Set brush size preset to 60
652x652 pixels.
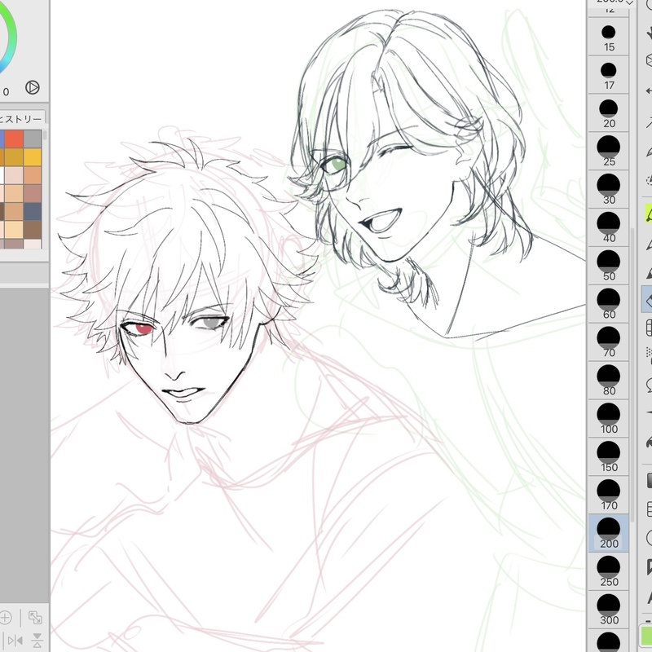[608, 304]
